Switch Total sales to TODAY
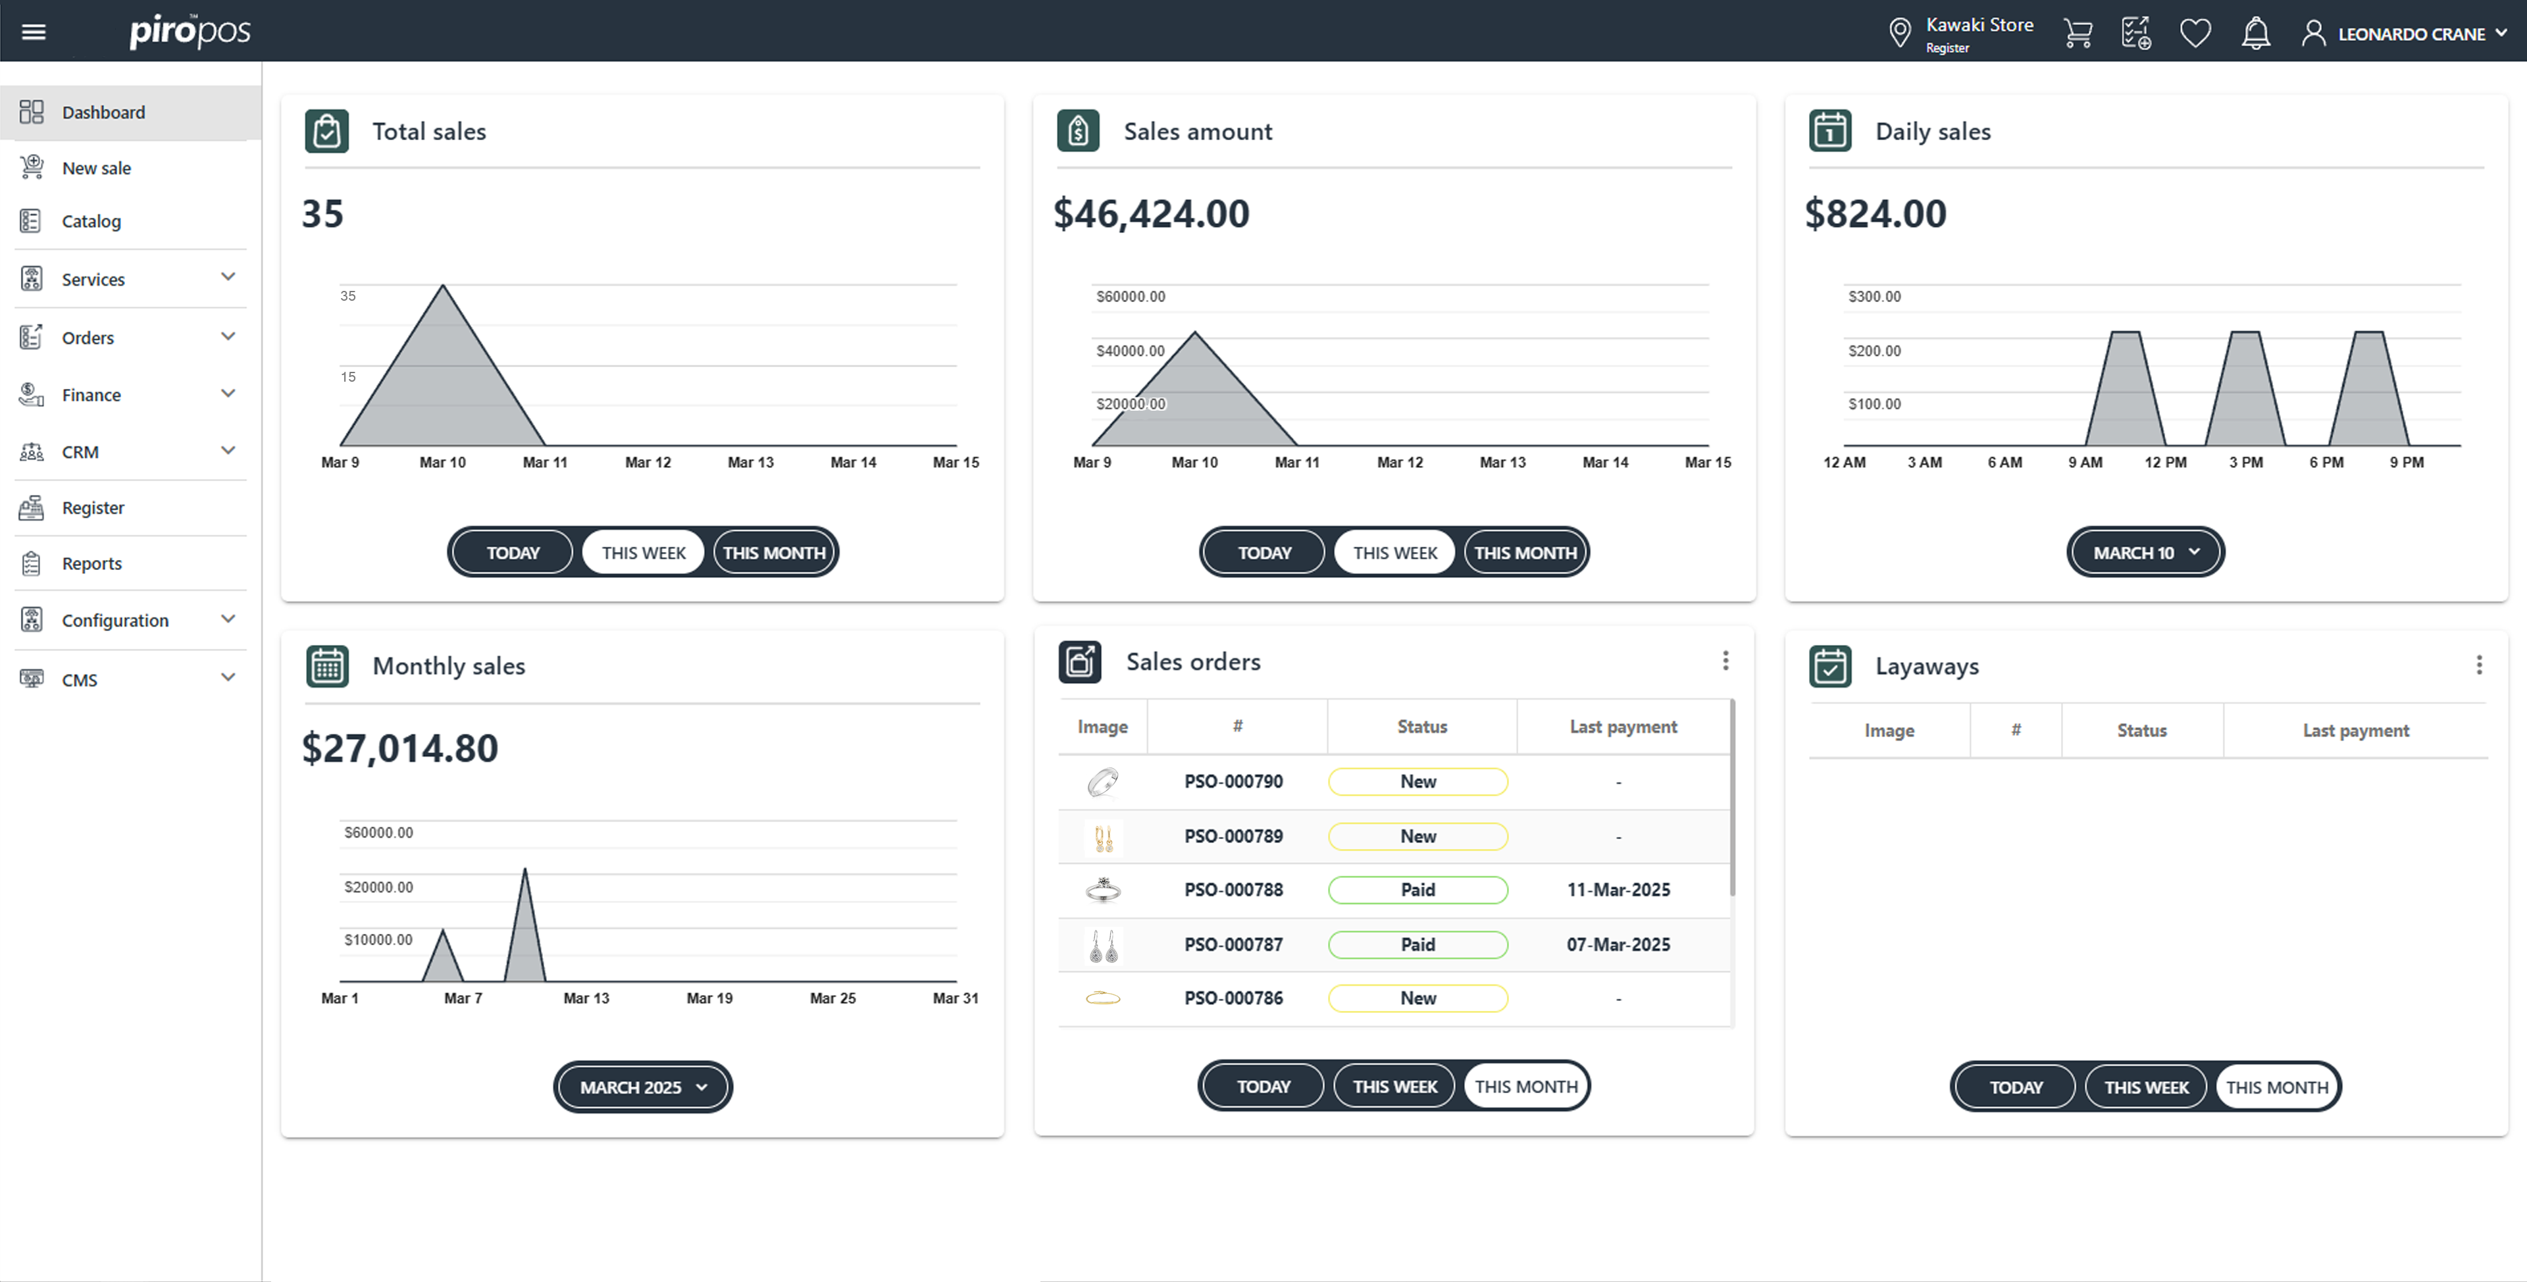2527x1282 pixels. coord(513,552)
